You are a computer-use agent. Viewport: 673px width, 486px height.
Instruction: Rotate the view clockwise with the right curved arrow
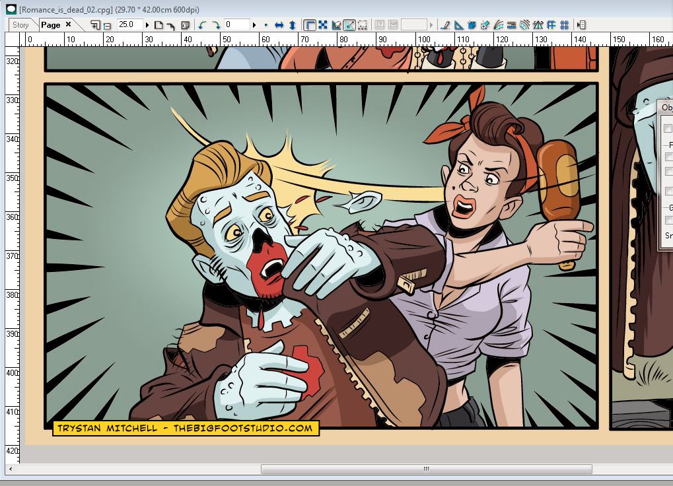[x=216, y=25]
